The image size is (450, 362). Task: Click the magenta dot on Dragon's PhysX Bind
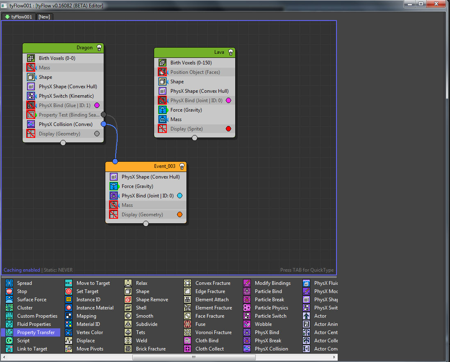97,105
